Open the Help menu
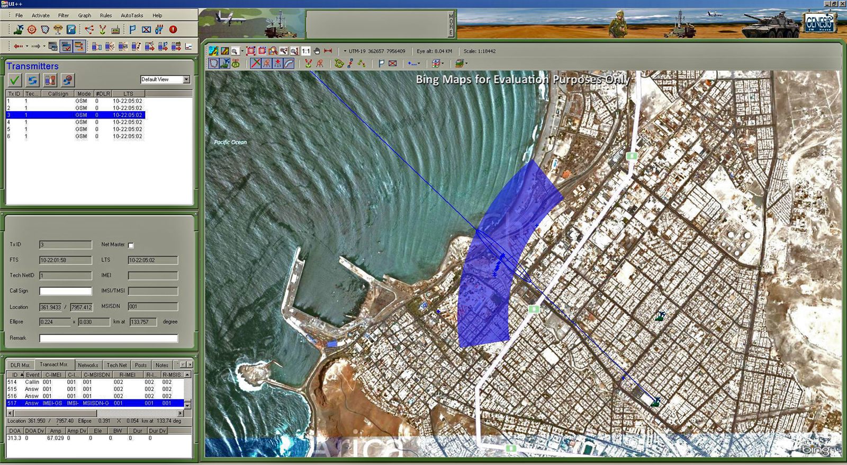This screenshot has height=465, width=847. pos(157,15)
